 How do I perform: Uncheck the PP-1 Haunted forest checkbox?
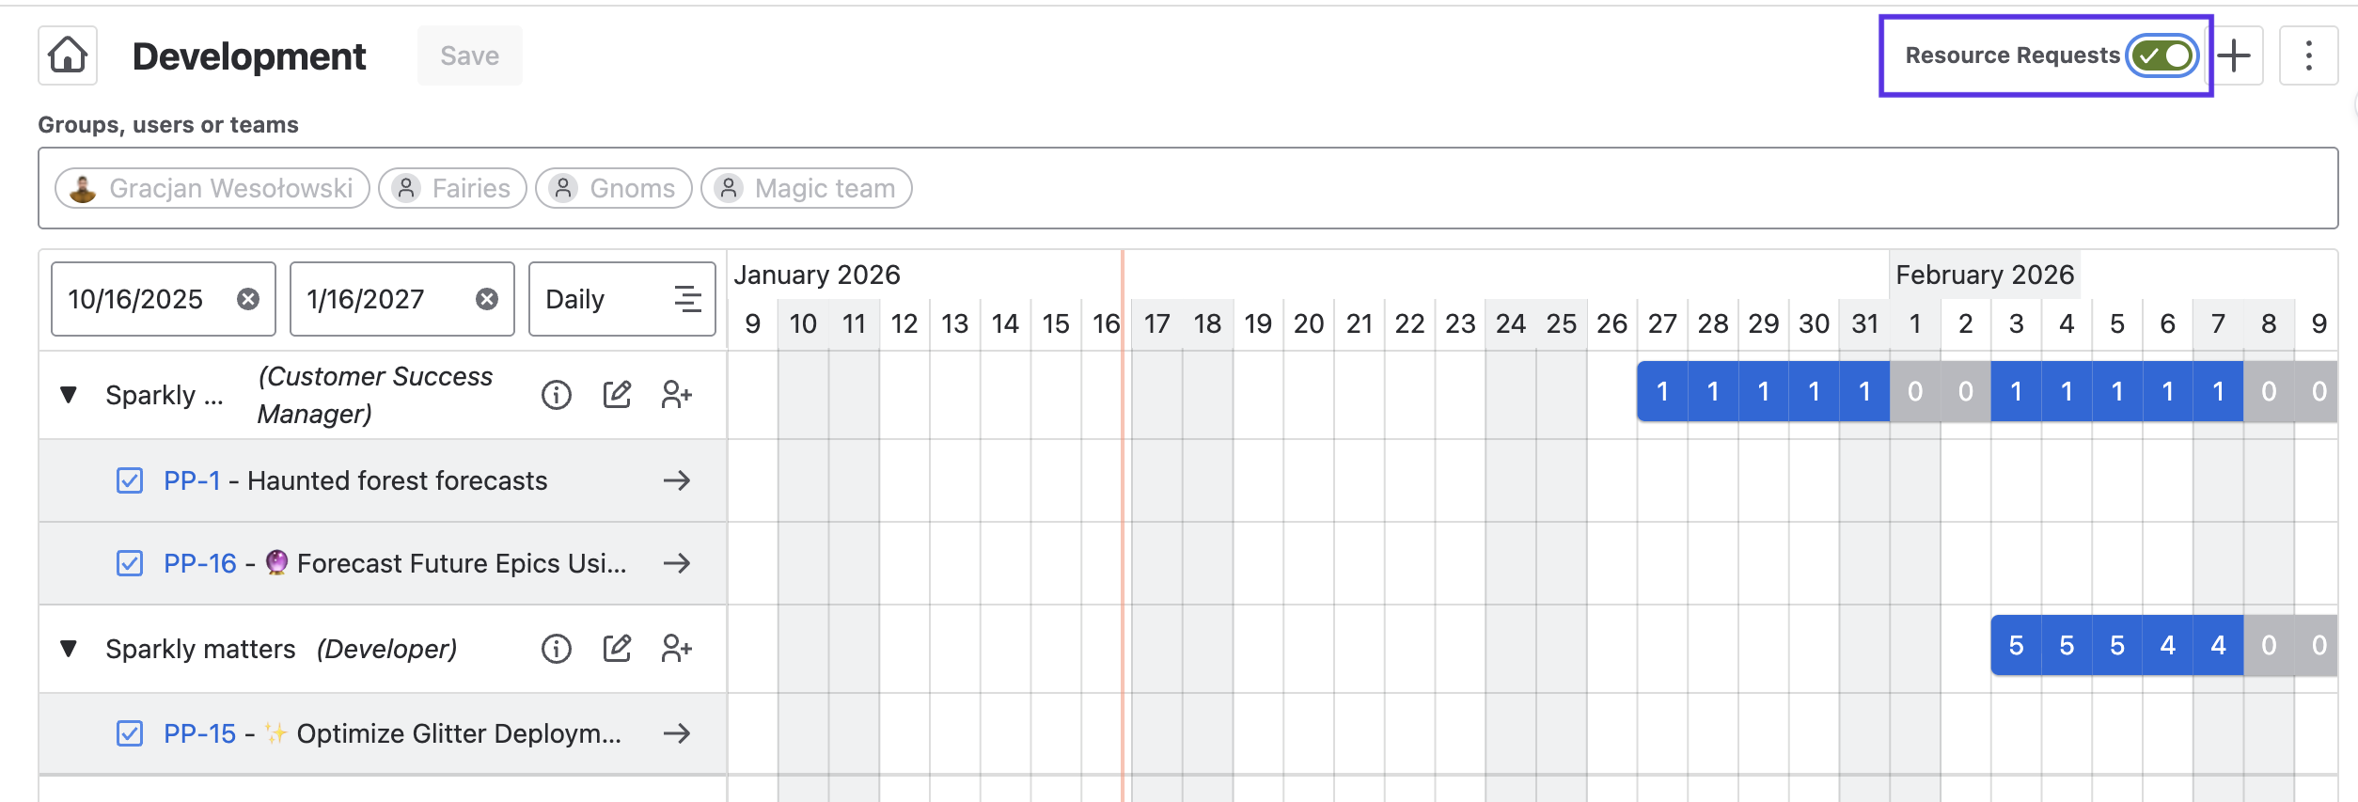coord(130,480)
